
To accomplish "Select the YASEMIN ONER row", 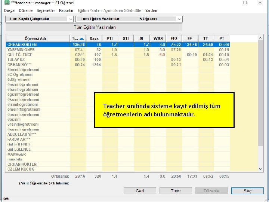I will coord(118,50).
